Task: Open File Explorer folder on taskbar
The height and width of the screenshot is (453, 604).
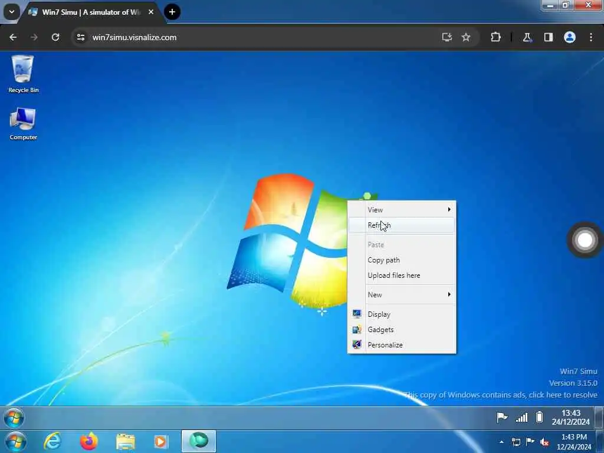Action: pos(125,441)
